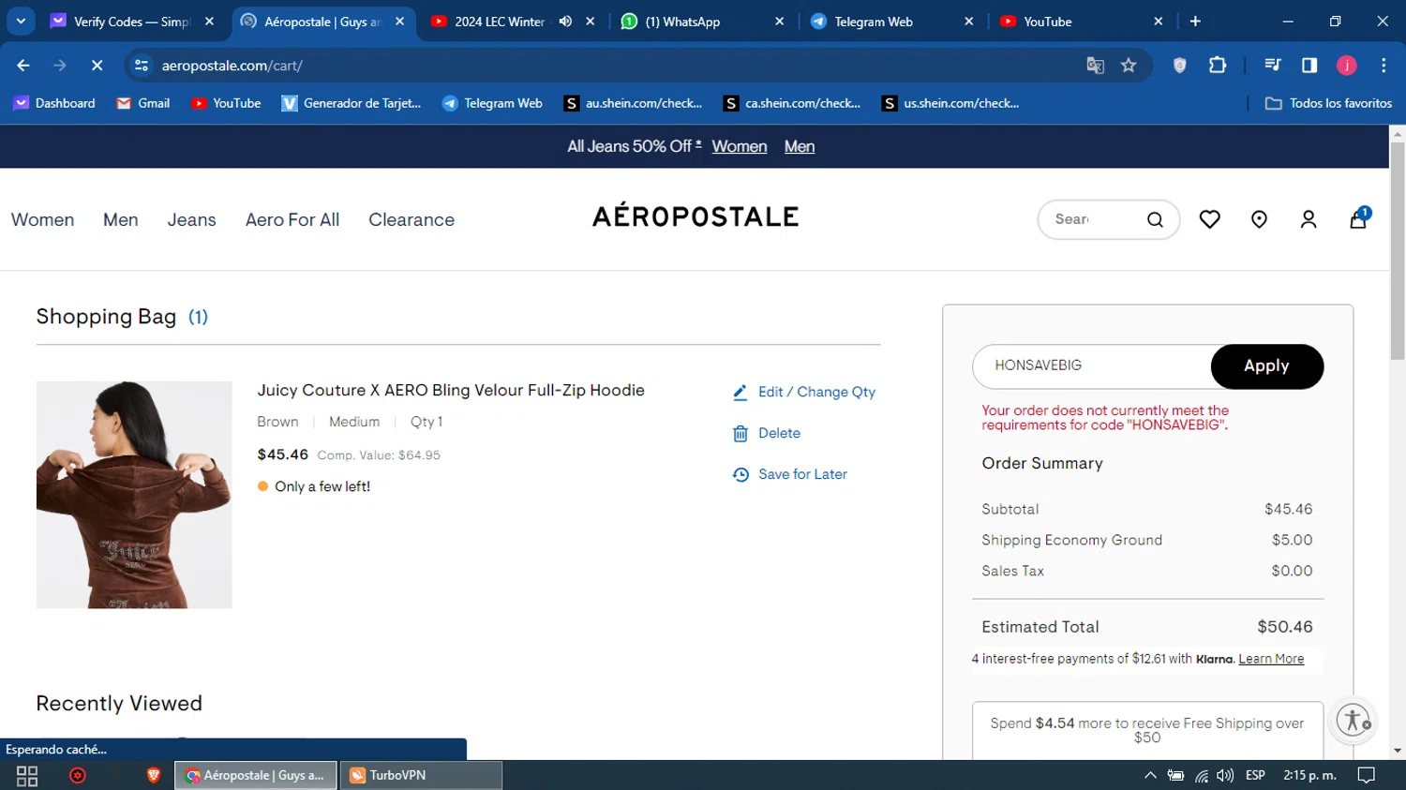Open the Brave taskbar icon
Image resolution: width=1406 pixels, height=790 pixels.
[x=154, y=775]
